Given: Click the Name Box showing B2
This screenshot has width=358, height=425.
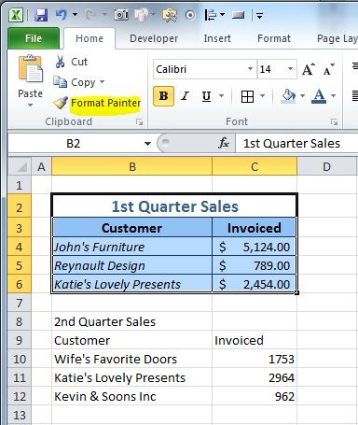Looking at the screenshot, I should 74,144.
